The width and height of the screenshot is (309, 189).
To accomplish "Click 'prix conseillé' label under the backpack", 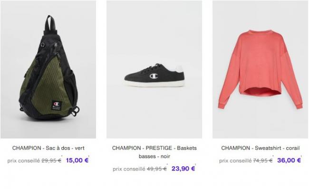I will pyautogui.click(x=24, y=161).
